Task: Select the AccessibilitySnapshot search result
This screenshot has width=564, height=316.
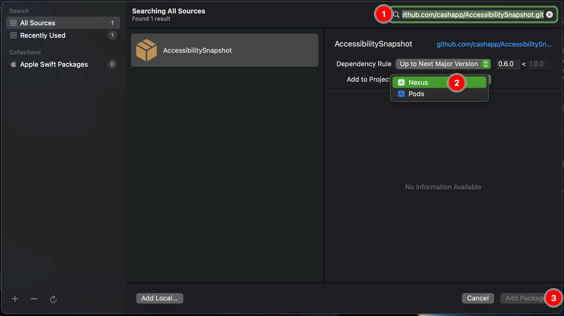Action: [x=225, y=50]
